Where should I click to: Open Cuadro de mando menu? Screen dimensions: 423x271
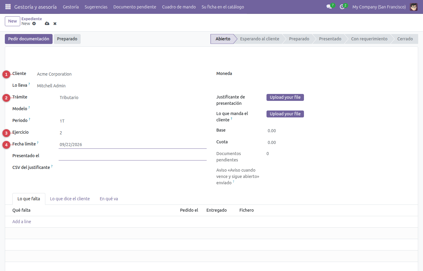pos(179,7)
